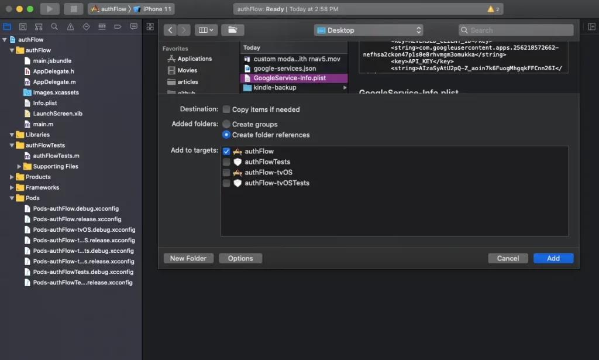Click the Options button

click(x=240, y=258)
